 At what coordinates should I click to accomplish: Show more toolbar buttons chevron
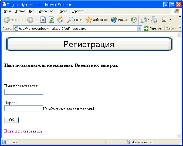click(x=179, y=16)
